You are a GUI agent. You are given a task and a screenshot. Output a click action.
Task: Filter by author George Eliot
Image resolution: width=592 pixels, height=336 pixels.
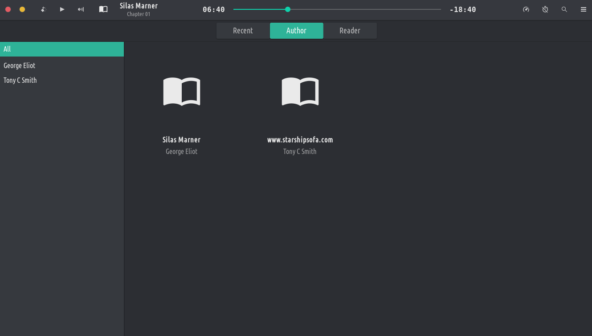click(20, 65)
